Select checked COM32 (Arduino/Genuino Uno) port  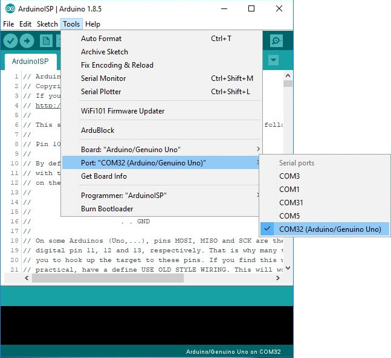[325, 229]
